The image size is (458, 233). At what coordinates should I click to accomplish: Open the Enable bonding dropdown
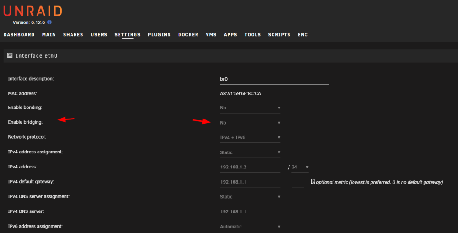pos(250,108)
